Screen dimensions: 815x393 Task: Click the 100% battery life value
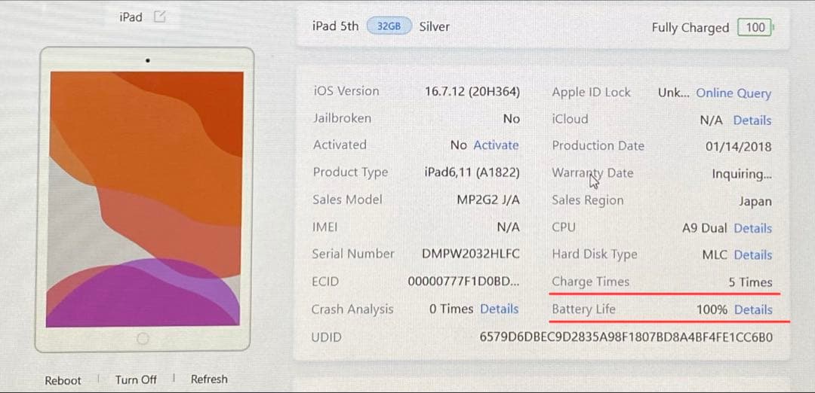pos(712,310)
